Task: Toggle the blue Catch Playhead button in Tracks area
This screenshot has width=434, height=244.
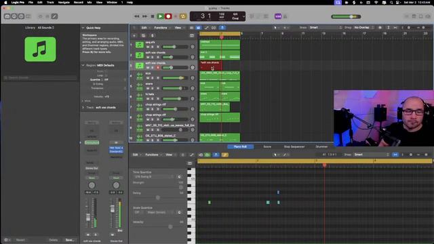Action: (x=222, y=28)
